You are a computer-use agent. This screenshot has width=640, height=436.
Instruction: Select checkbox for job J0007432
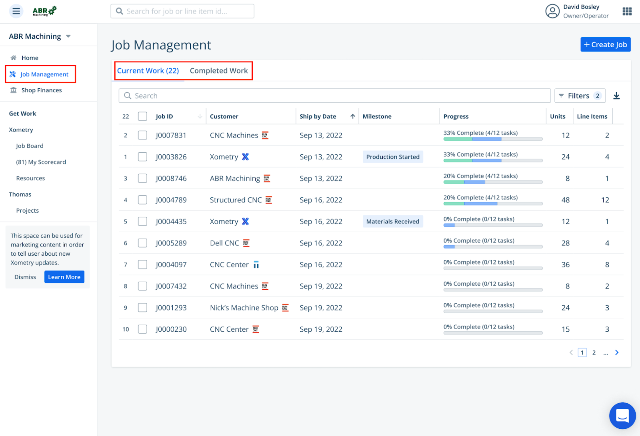point(142,286)
